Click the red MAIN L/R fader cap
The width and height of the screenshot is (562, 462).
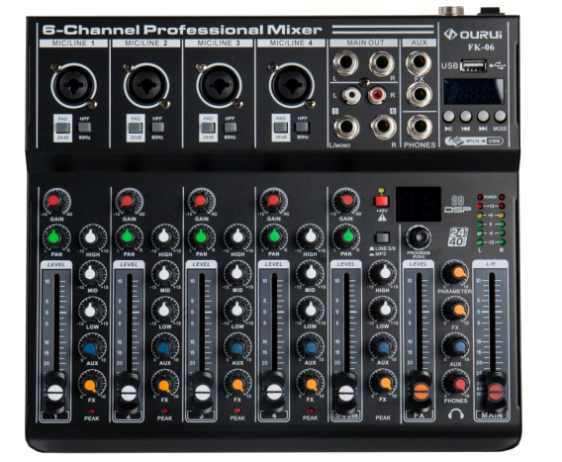coord(495,392)
